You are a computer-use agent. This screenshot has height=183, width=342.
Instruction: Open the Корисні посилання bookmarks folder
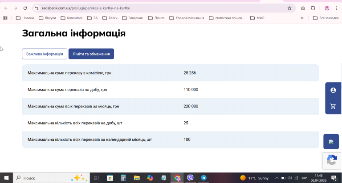coord(187,18)
